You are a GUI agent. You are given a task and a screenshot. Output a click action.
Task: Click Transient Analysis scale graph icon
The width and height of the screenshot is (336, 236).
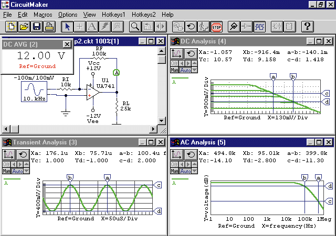pyautogui.click(x=8, y=154)
